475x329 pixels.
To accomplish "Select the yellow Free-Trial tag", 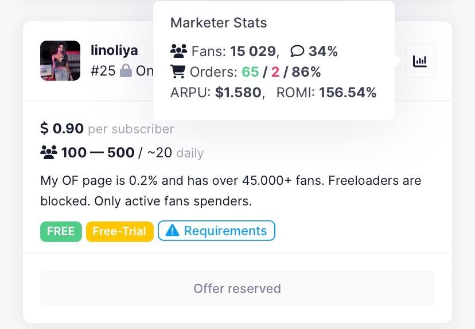I will [x=119, y=231].
